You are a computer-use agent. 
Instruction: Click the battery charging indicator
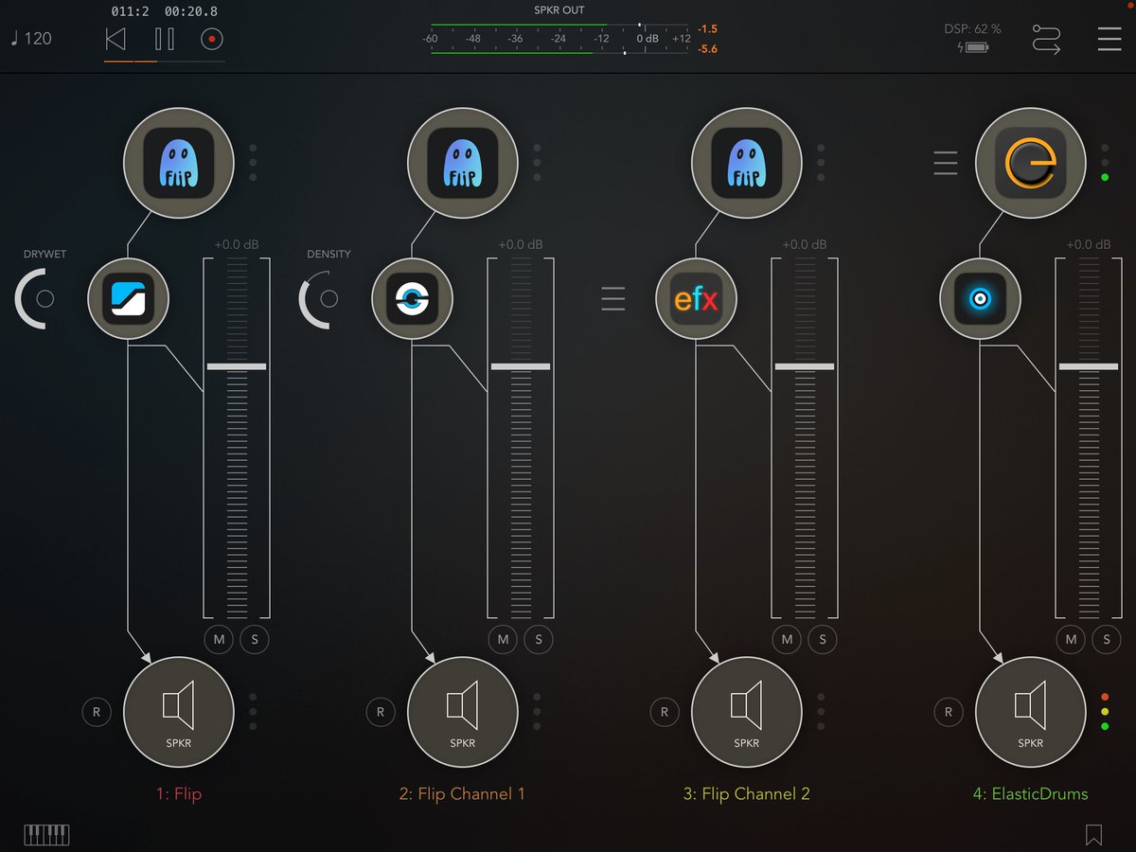point(972,47)
